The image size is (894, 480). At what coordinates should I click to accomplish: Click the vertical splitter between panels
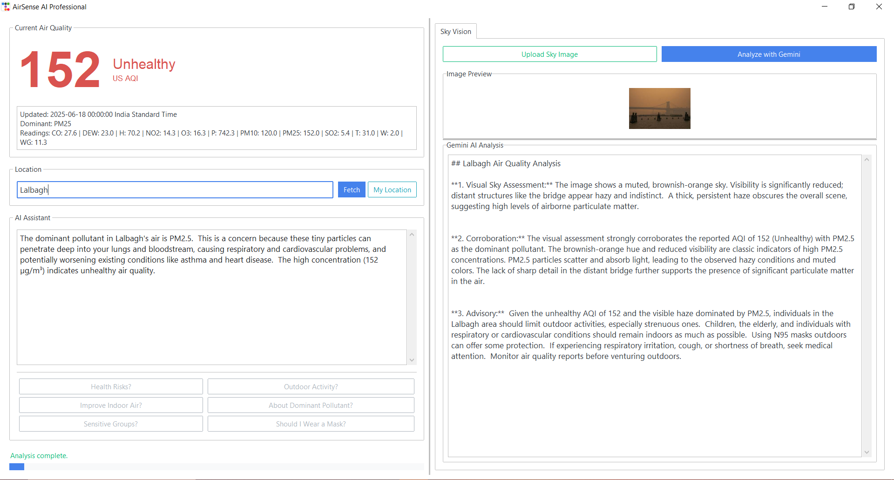pos(429,247)
